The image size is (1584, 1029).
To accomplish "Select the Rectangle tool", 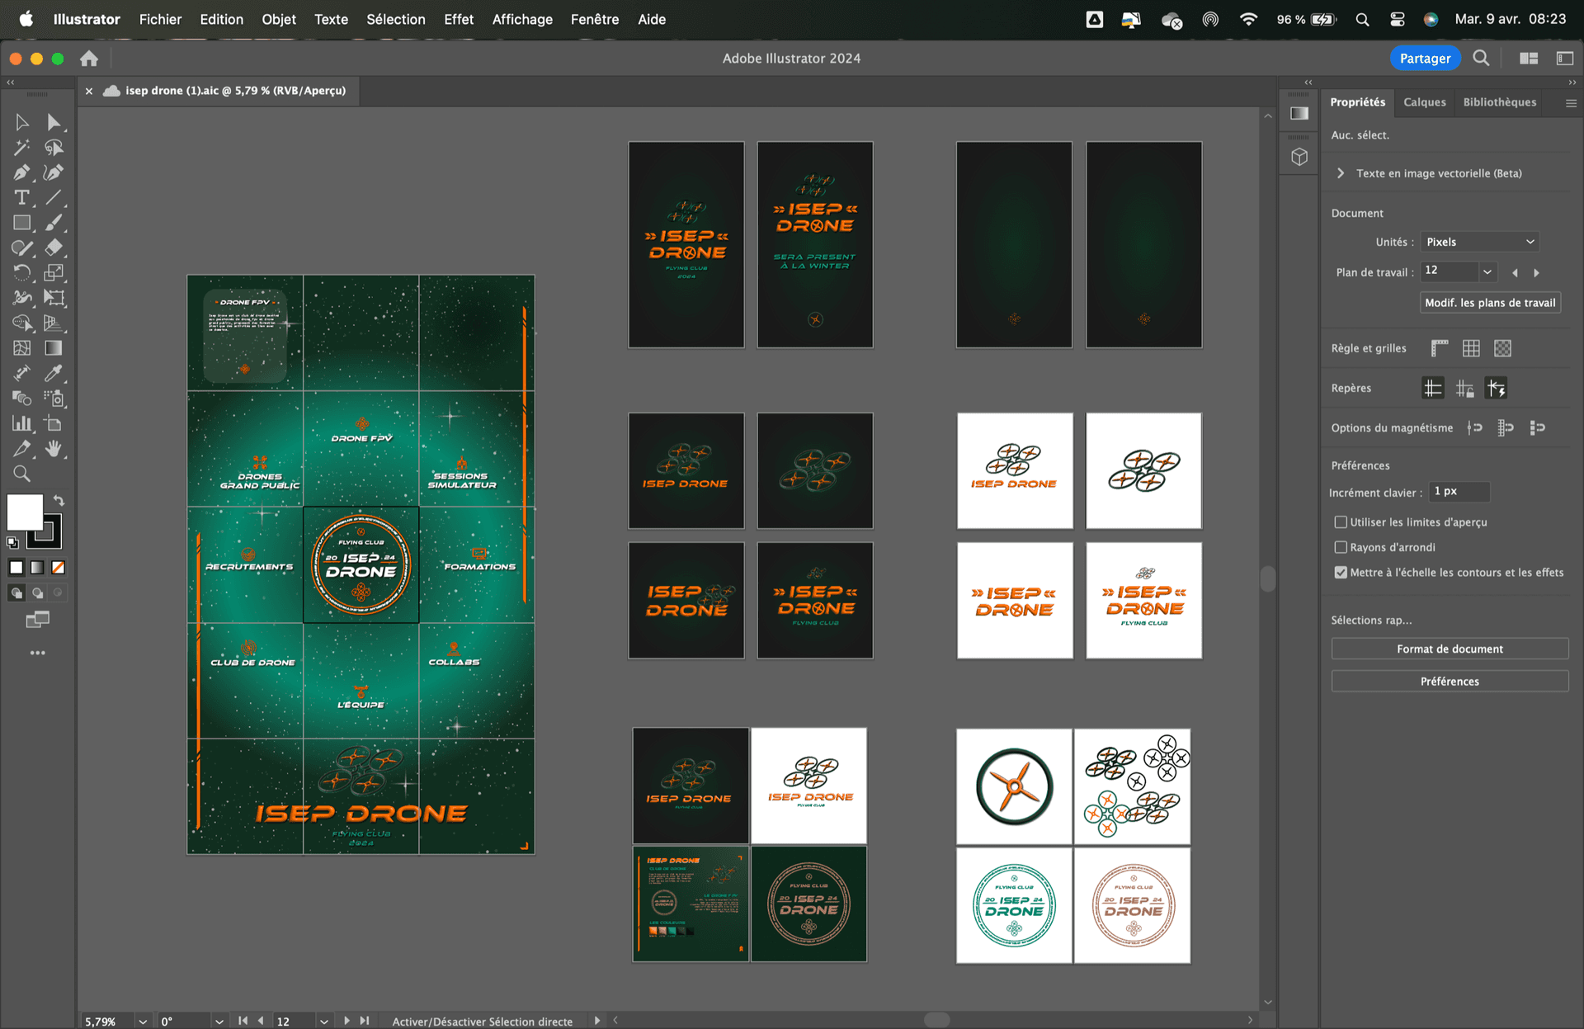I will 21,223.
